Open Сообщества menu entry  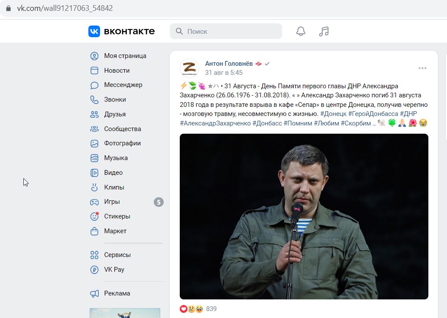click(123, 129)
